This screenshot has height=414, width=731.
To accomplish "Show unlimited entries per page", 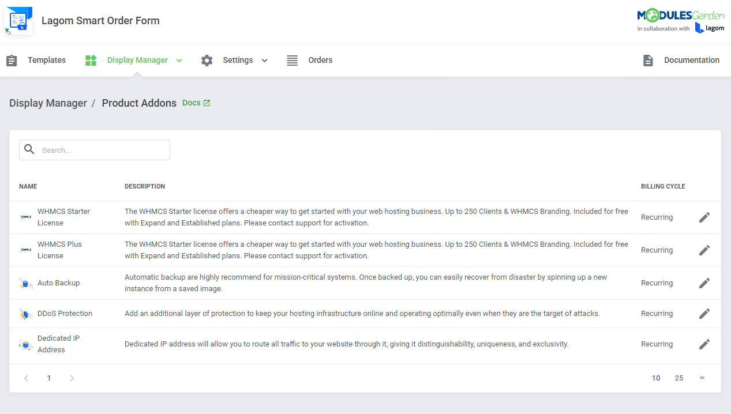I will pos(702,378).
